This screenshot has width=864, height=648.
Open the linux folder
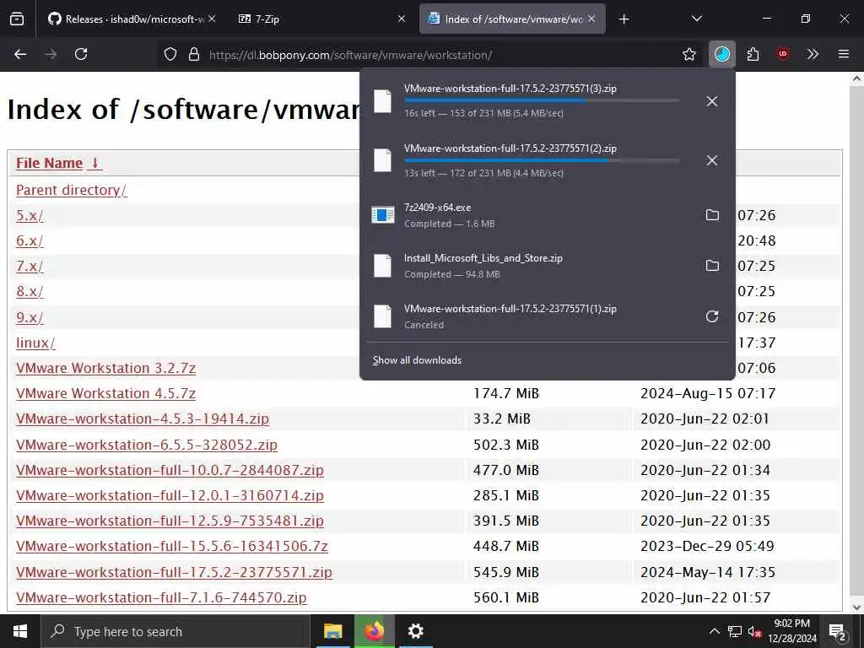pos(35,343)
